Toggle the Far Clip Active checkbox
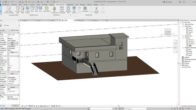The image size is (196, 110). [x=8, y=64]
